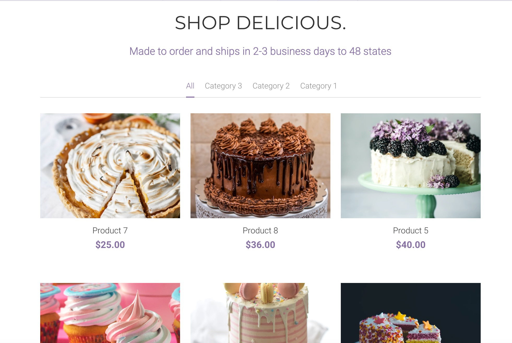
Task: Click the made-to-order shipping subtitle text
Action: point(260,51)
